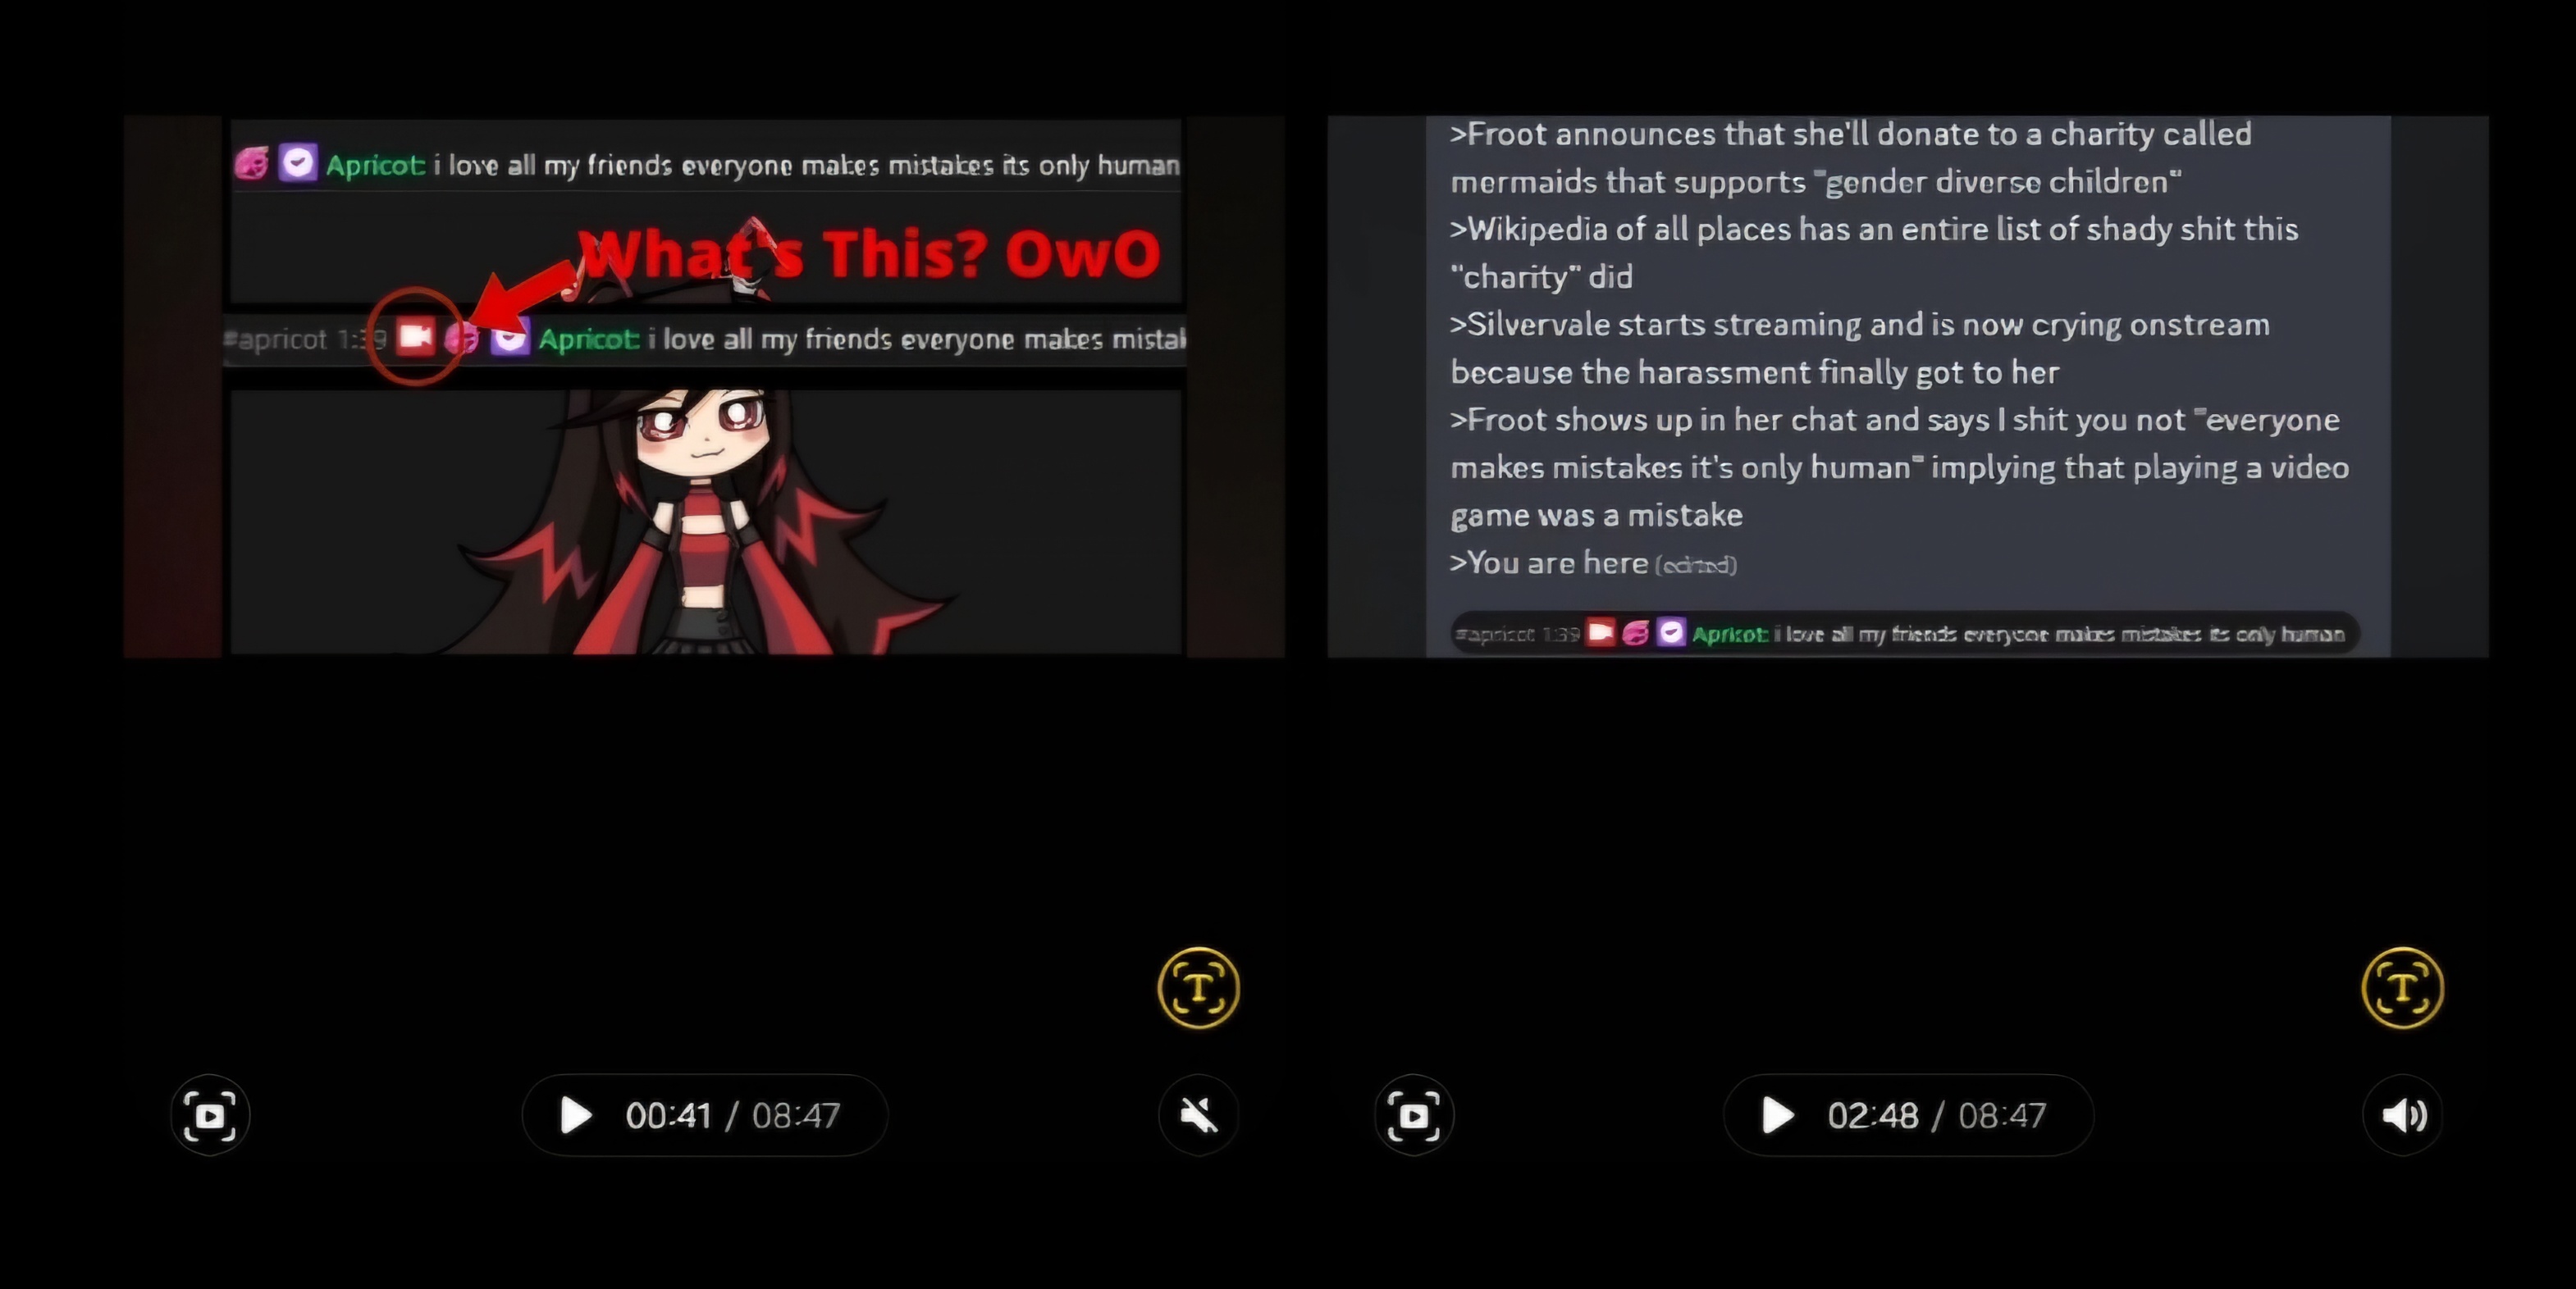Play the left video at 00:41
Image resolution: width=2576 pixels, height=1289 pixels.
point(575,1115)
